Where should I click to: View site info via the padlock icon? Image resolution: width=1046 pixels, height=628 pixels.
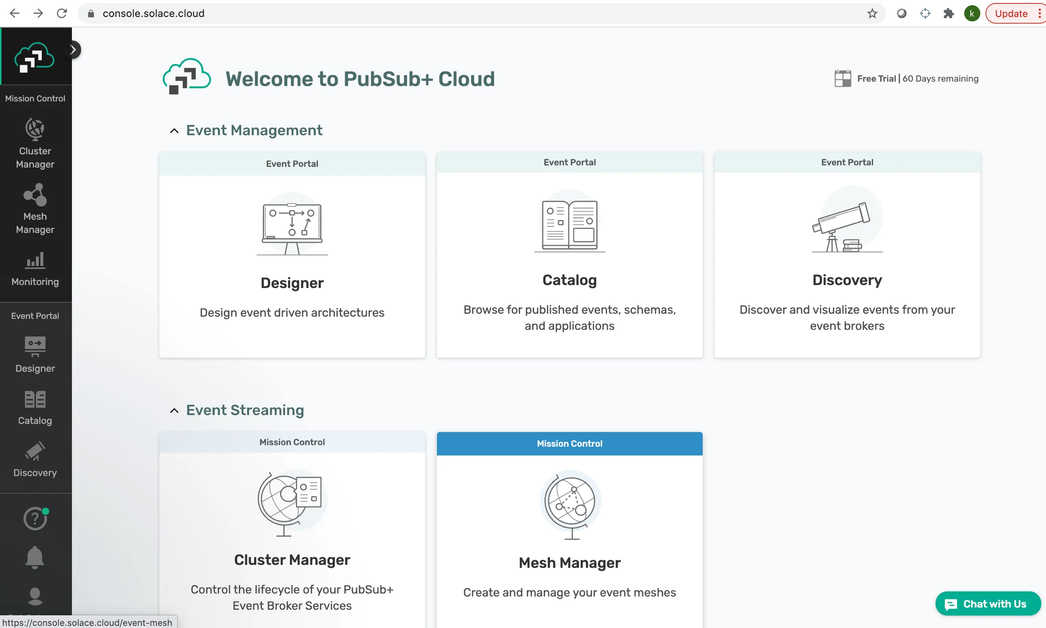click(x=90, y=13)
